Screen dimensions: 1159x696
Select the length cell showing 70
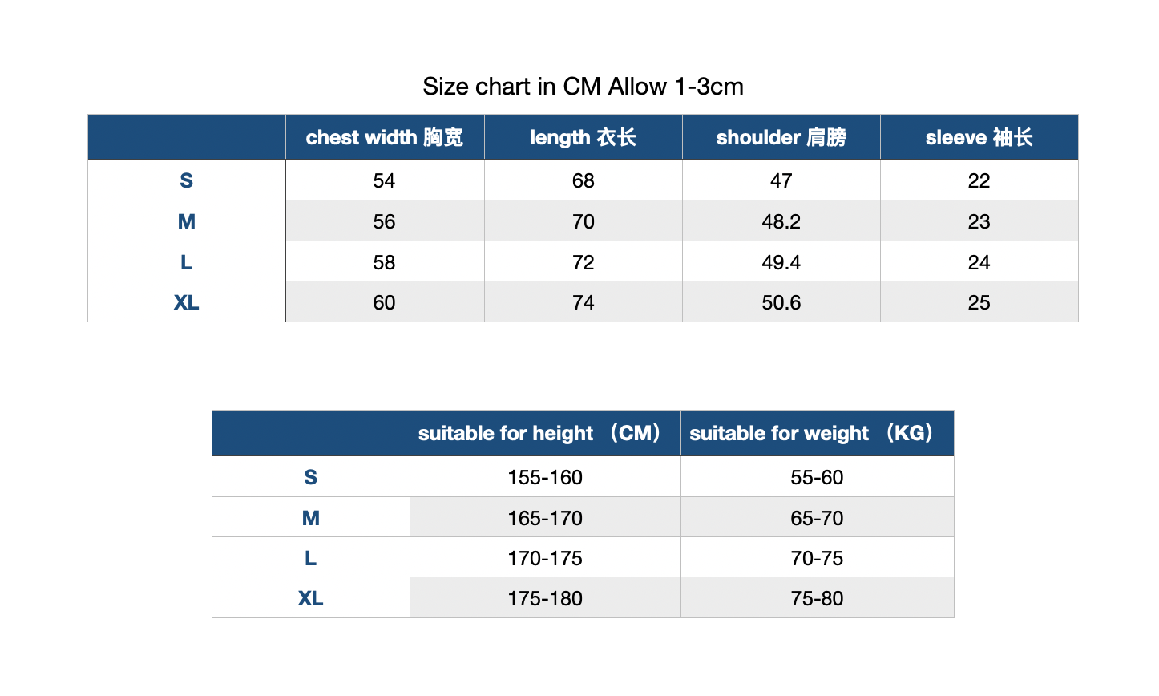click(584, 221)
